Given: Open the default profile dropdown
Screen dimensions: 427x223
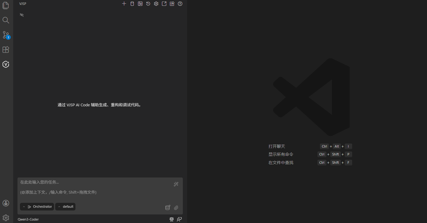Looking at the screenshot, I should pyautogui.click(x=65, y=207).
